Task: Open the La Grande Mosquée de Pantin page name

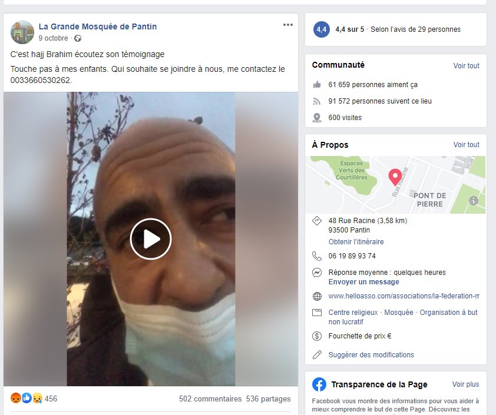Action: tap(98, 26)
